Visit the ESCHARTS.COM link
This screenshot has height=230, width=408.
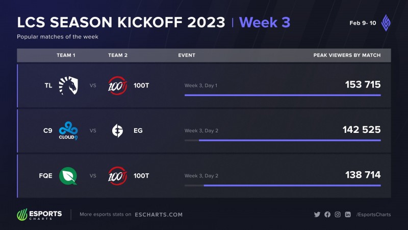click(158, 215)
